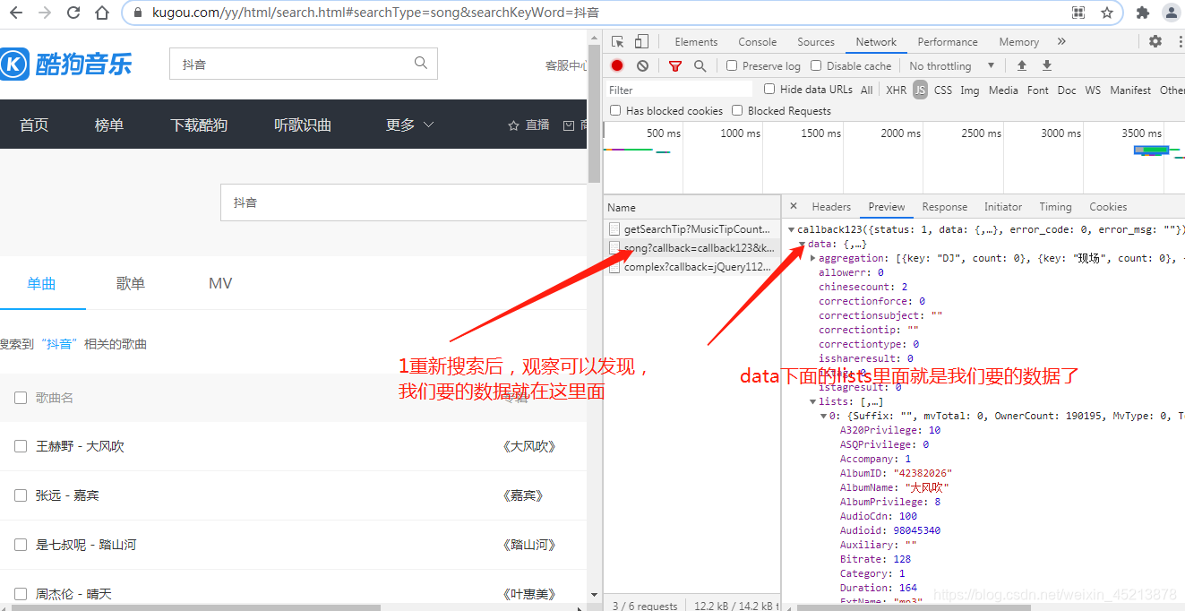Enable Preserve log checkbox
The image size is (1185, 611).
pyautogui.click(x=732, y=65)
